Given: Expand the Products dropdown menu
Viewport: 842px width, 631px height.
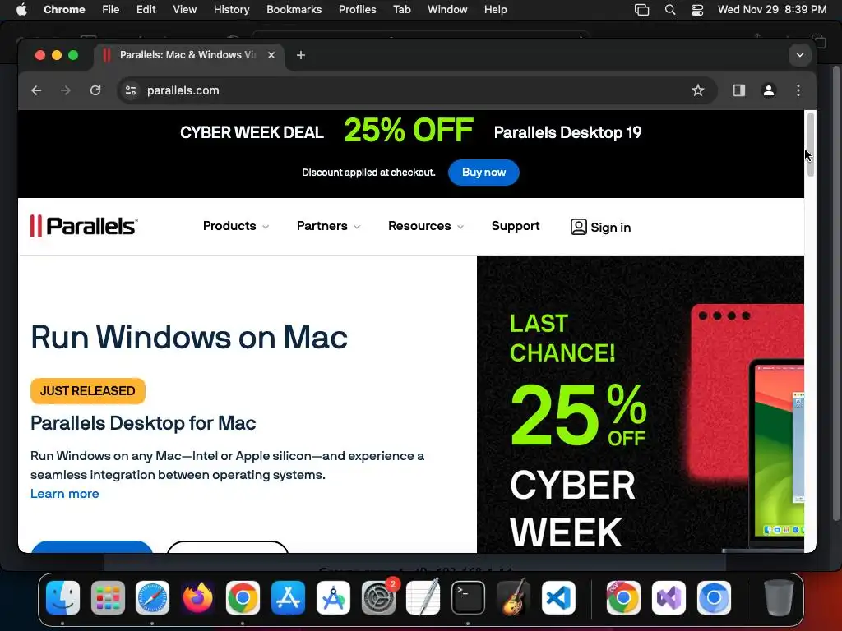Looking at the screenshot, I should pos(236,226).
